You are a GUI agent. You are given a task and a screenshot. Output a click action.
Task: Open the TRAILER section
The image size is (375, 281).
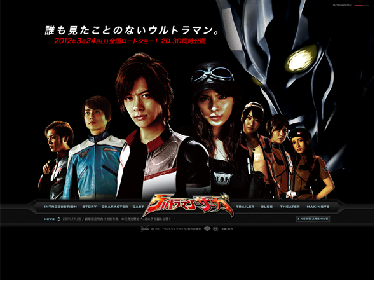(245, 207)
